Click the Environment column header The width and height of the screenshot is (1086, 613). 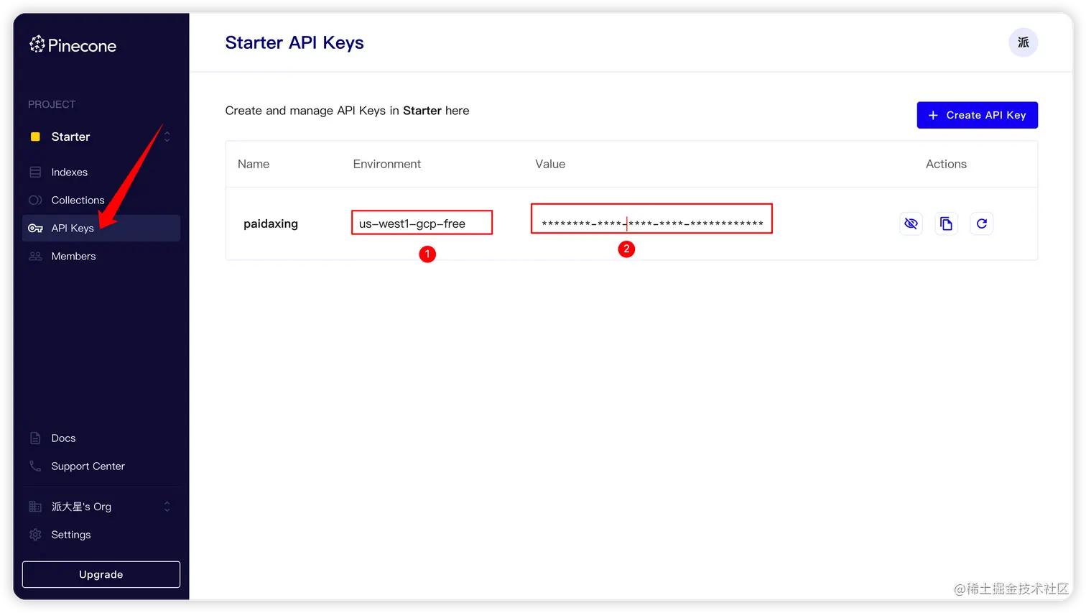pyautogui.click(x=387, y=165)
